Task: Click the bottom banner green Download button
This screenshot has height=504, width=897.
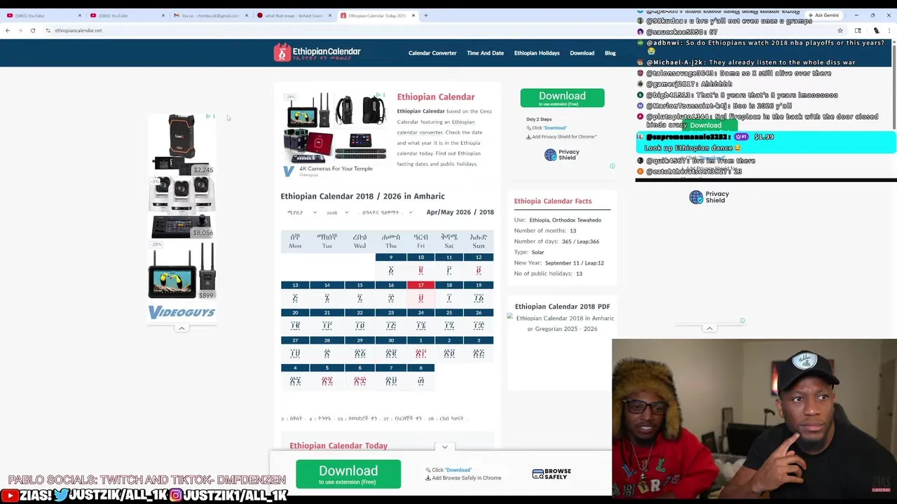Action: (x=348, y=474)
